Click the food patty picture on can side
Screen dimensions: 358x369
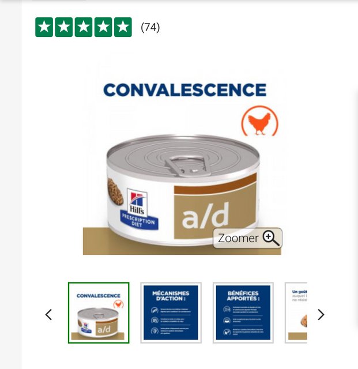[x=115, y=191]
